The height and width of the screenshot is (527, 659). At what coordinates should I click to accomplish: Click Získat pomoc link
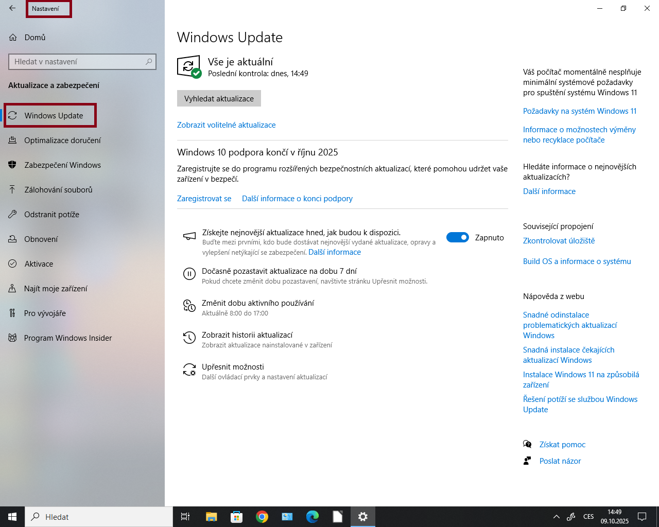coord(562,445)
